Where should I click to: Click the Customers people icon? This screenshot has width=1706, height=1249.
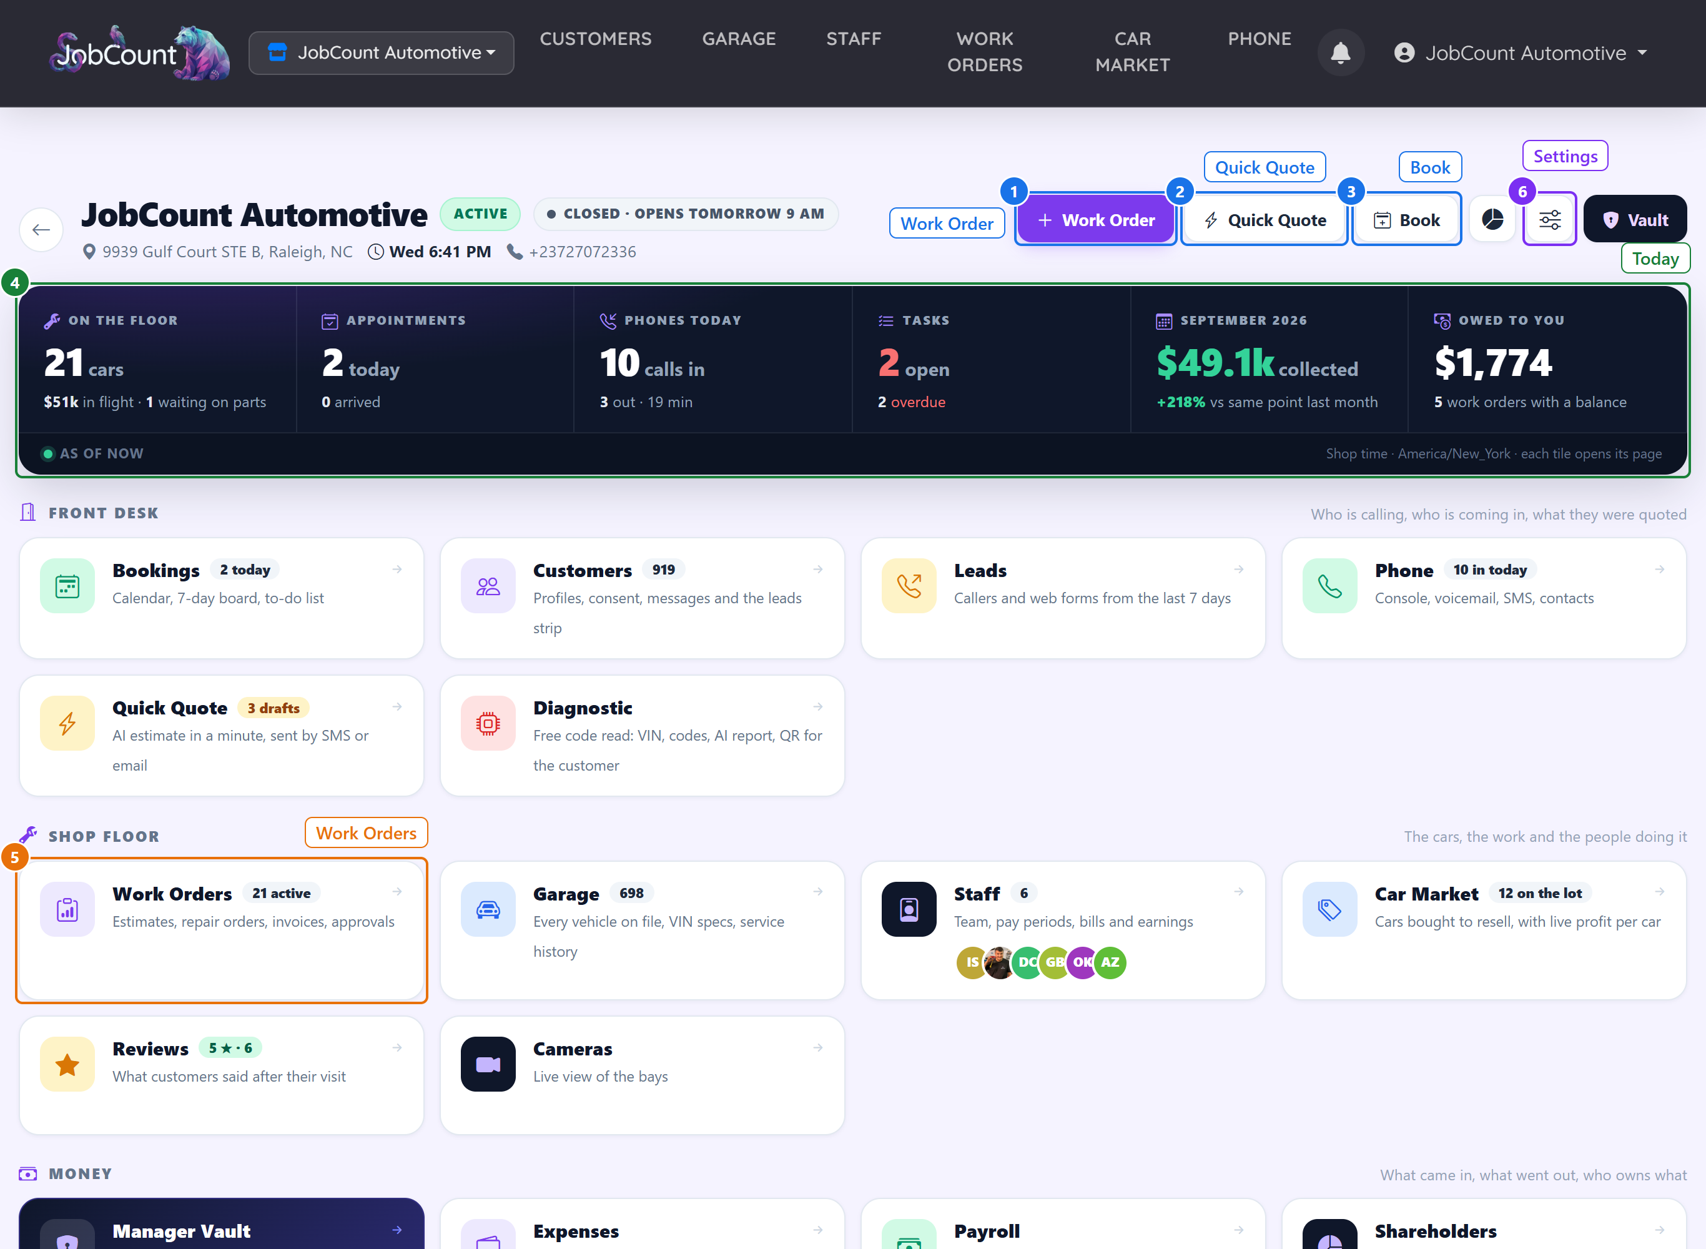click(x=488, y=586)
